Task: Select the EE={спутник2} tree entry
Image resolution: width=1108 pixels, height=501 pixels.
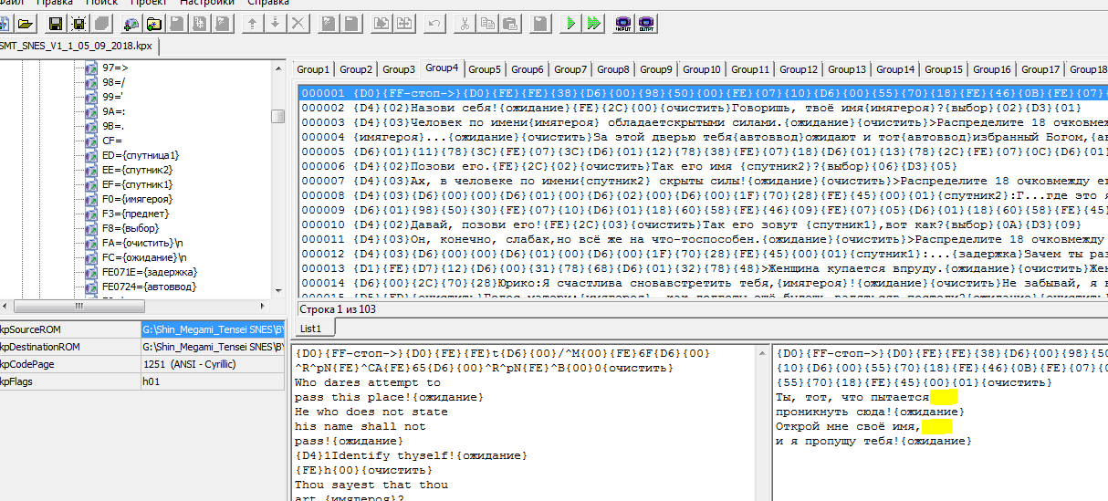Action: [137, 170]
